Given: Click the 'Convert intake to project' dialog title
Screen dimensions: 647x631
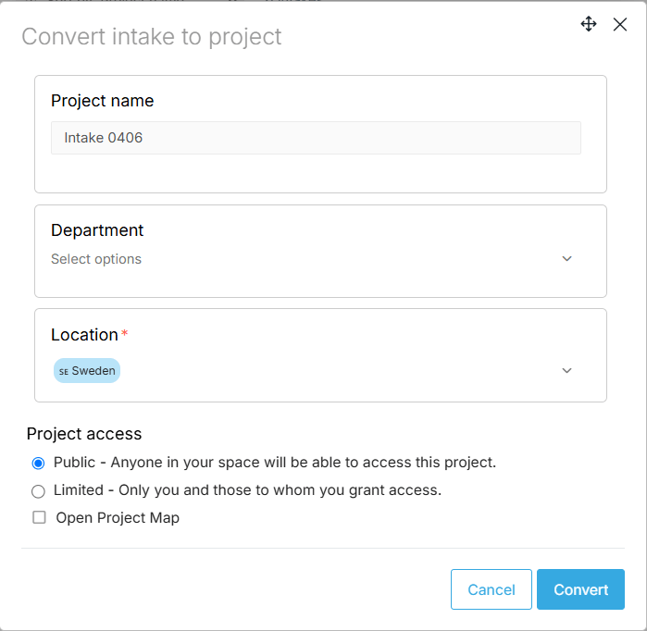Looking at the screenshot, I should (x=152, y=37).
